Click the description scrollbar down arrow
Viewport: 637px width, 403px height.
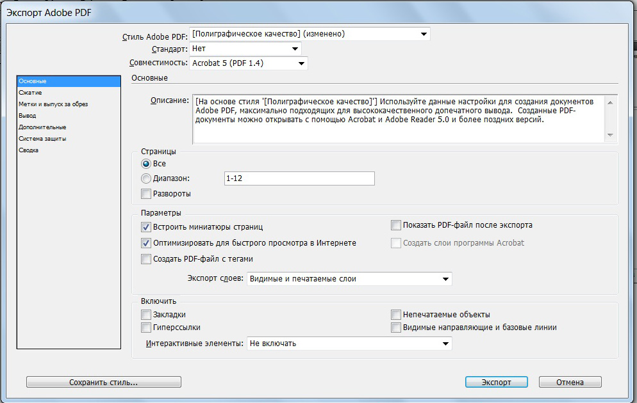point(610,135)
